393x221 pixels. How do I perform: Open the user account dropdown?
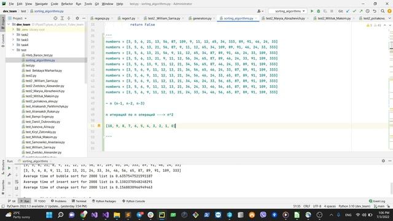coord(260,11)
